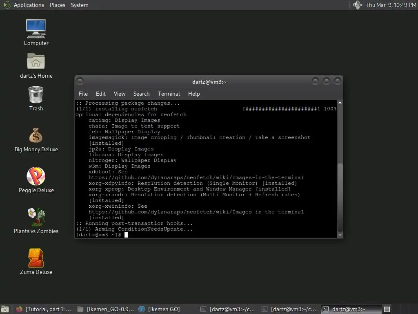Click the github URL below xorg-xwininfo
Screen dimensions: 418x314
(196, 212)
